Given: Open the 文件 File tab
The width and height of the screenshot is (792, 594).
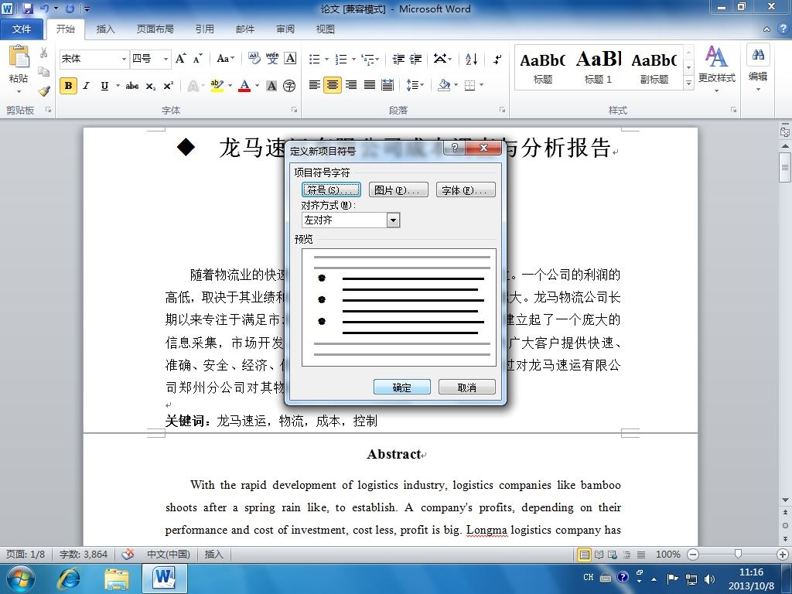Looking at the screenshot, I should click(21, 29).
